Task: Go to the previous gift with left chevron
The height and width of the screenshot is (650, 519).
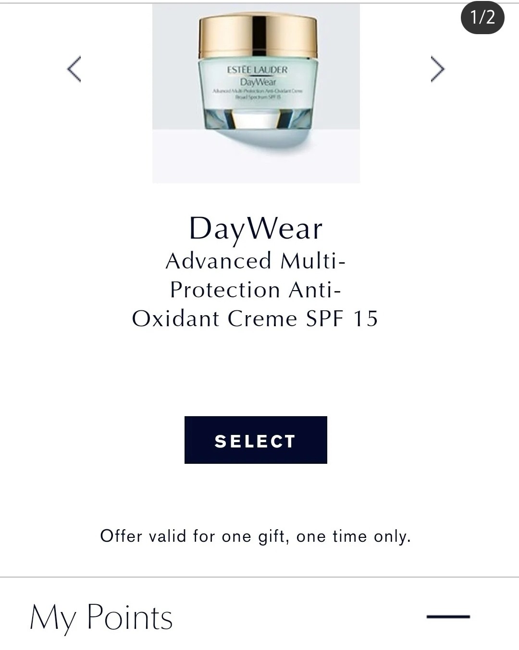Action: coord(74,69)
